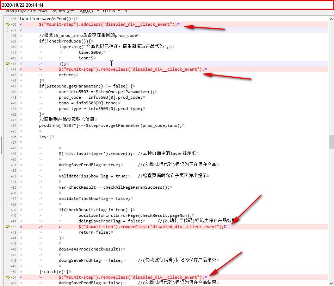Click the addClass line 406
The width and height of the screenshot is (334, 286).
point(109,24)
